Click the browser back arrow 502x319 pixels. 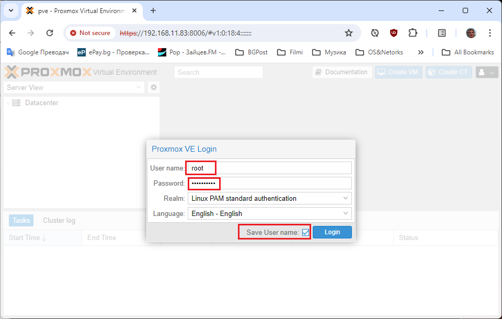click(x=12, y=33)
